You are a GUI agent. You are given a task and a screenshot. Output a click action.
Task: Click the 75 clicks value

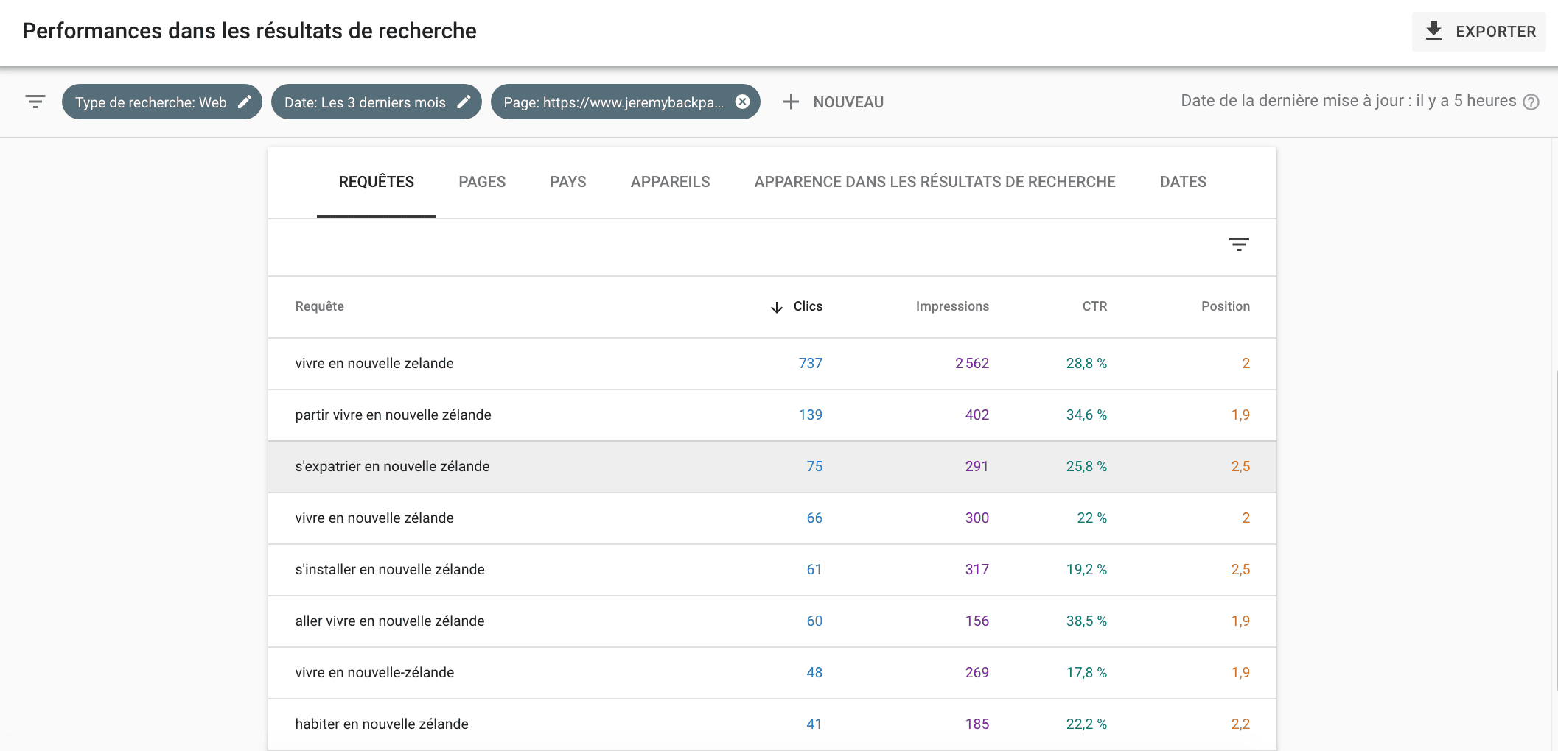pos(814,466)
